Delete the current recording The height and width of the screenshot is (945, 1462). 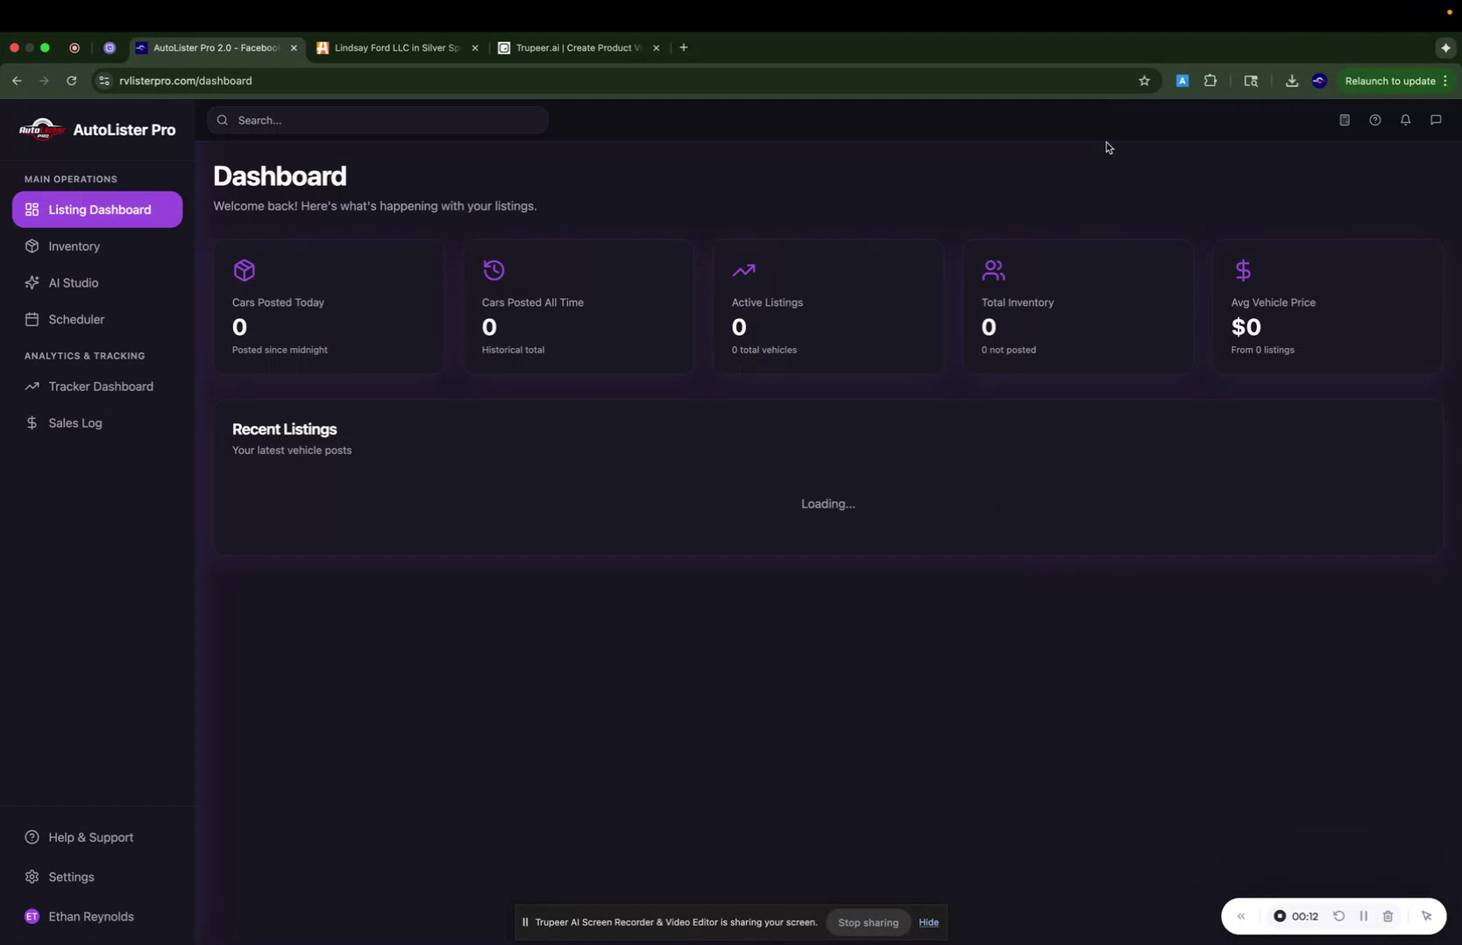point(1387,915)
